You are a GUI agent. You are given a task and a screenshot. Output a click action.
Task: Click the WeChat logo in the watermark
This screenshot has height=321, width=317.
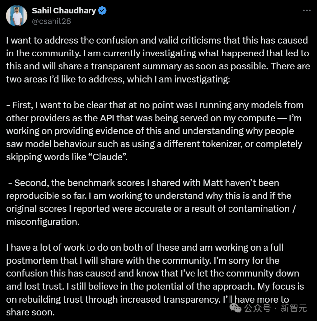click(235, 308)
